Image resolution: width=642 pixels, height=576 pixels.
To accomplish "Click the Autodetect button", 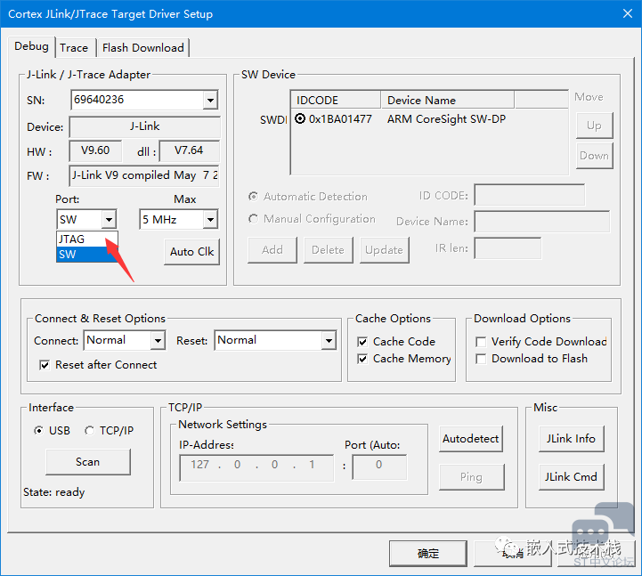I will point(470,439).
